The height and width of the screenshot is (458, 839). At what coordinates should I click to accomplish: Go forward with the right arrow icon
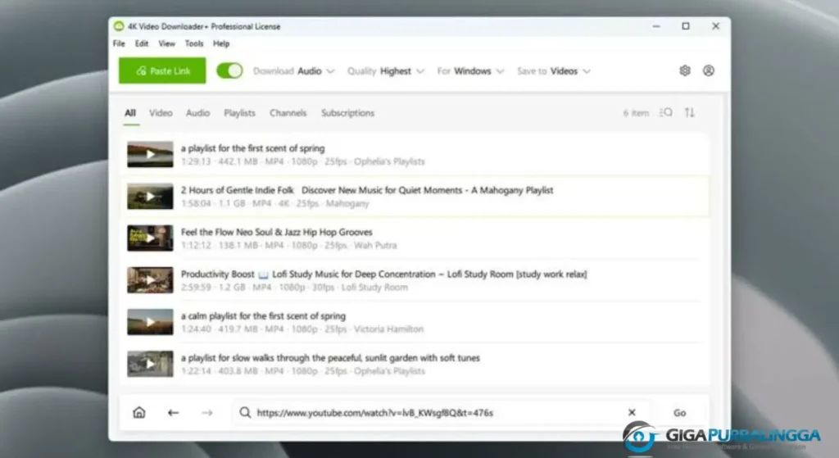pyautogui.click(x=207, y=412)
